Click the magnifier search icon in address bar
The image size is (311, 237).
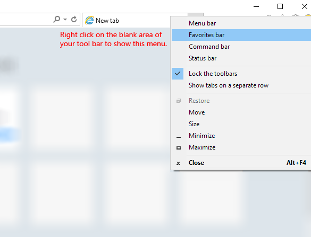tap(57, 20)
